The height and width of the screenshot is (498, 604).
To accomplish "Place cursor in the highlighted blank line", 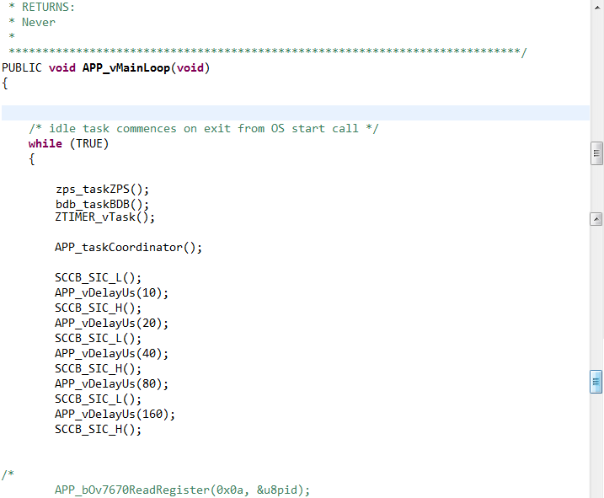I will click(296, 113).
